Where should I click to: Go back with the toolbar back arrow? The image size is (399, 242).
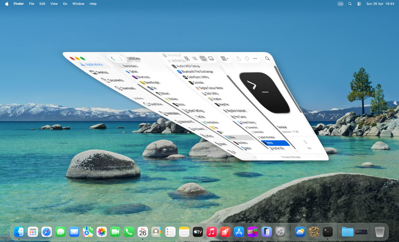[x=113, y=58]
